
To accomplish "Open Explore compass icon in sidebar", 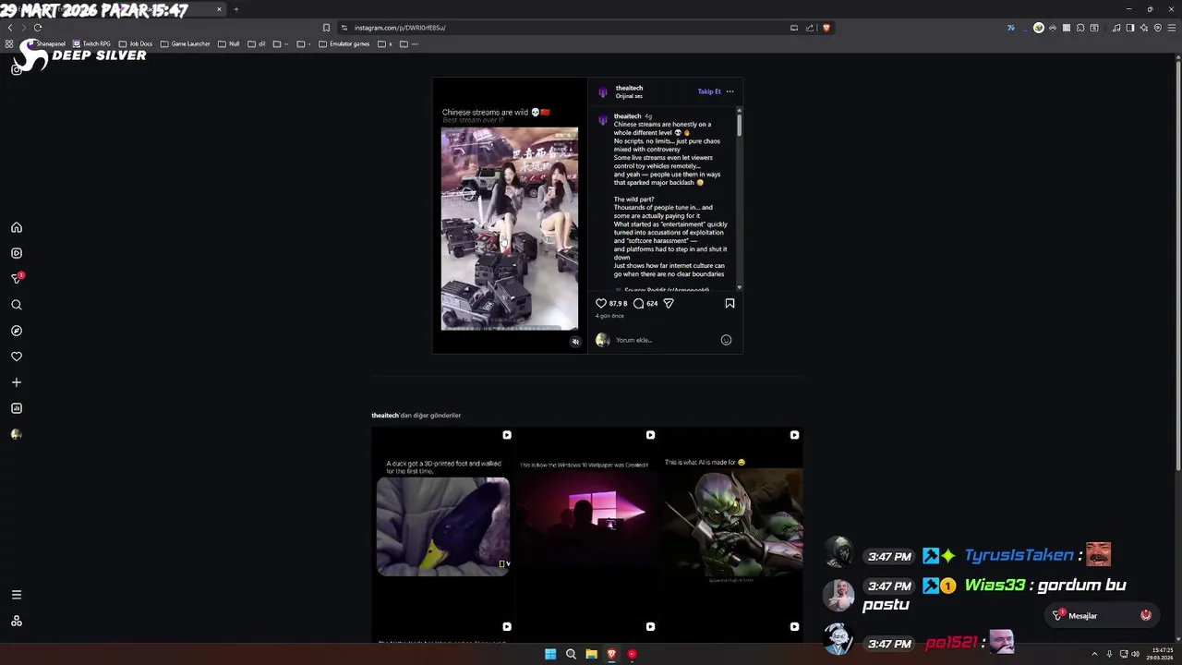I will pos(16,331).
